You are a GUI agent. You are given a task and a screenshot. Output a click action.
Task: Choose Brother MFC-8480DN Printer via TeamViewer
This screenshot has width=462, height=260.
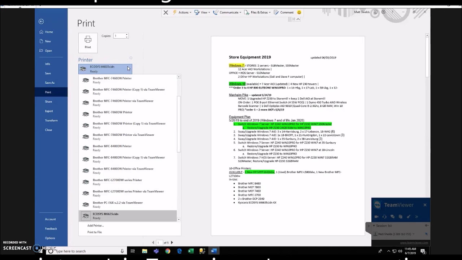click(x=128, y=170)
